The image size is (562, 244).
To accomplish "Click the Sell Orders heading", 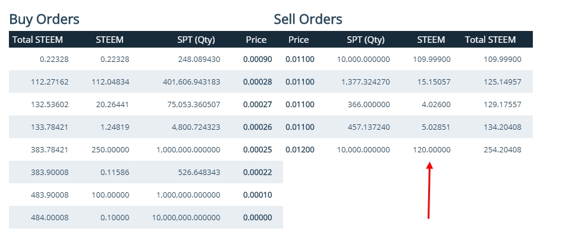I will [x=307, y=19].
